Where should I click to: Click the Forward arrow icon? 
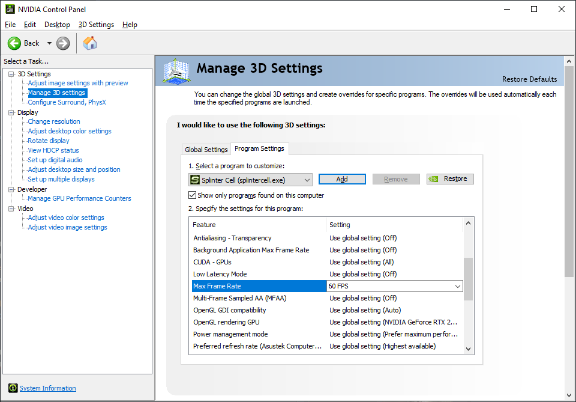(63, 43)
